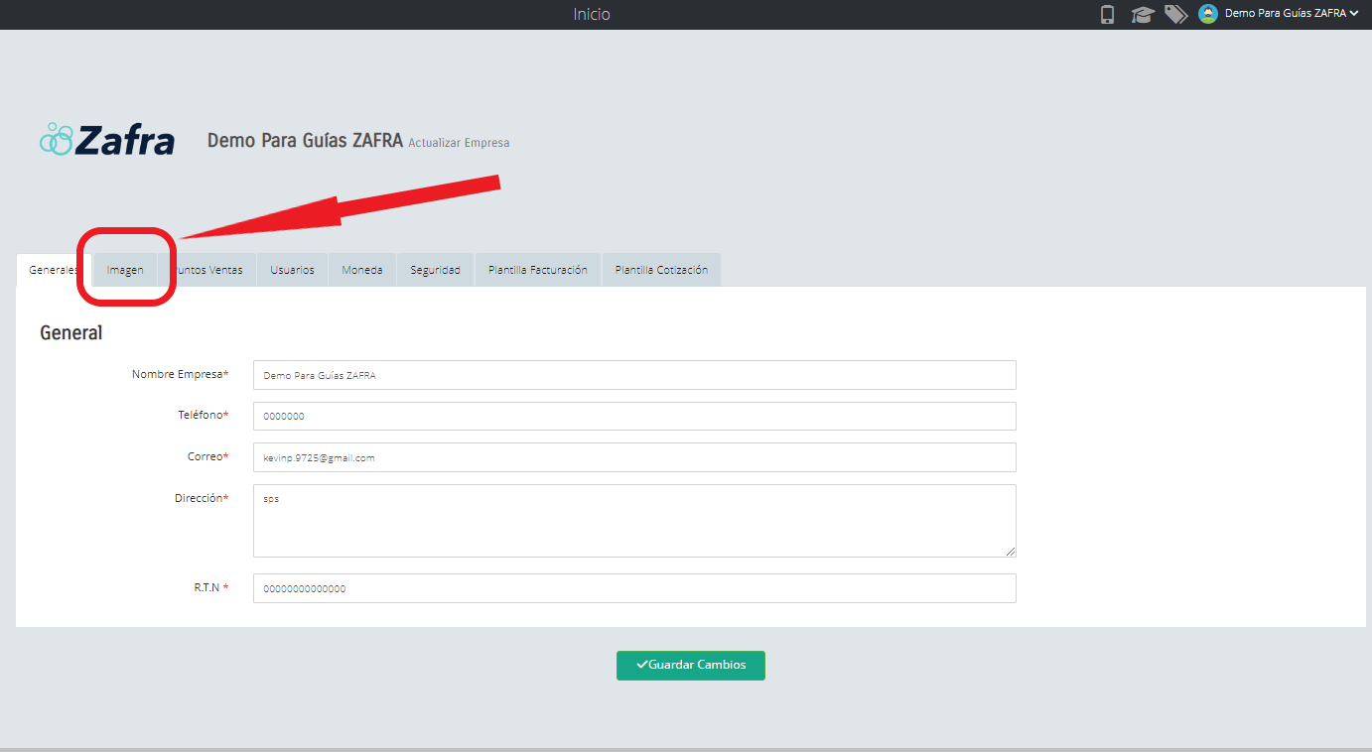1372x752 pixels.
Task: Click the price tags icon in header
Action: click(x=1176, y=14)
